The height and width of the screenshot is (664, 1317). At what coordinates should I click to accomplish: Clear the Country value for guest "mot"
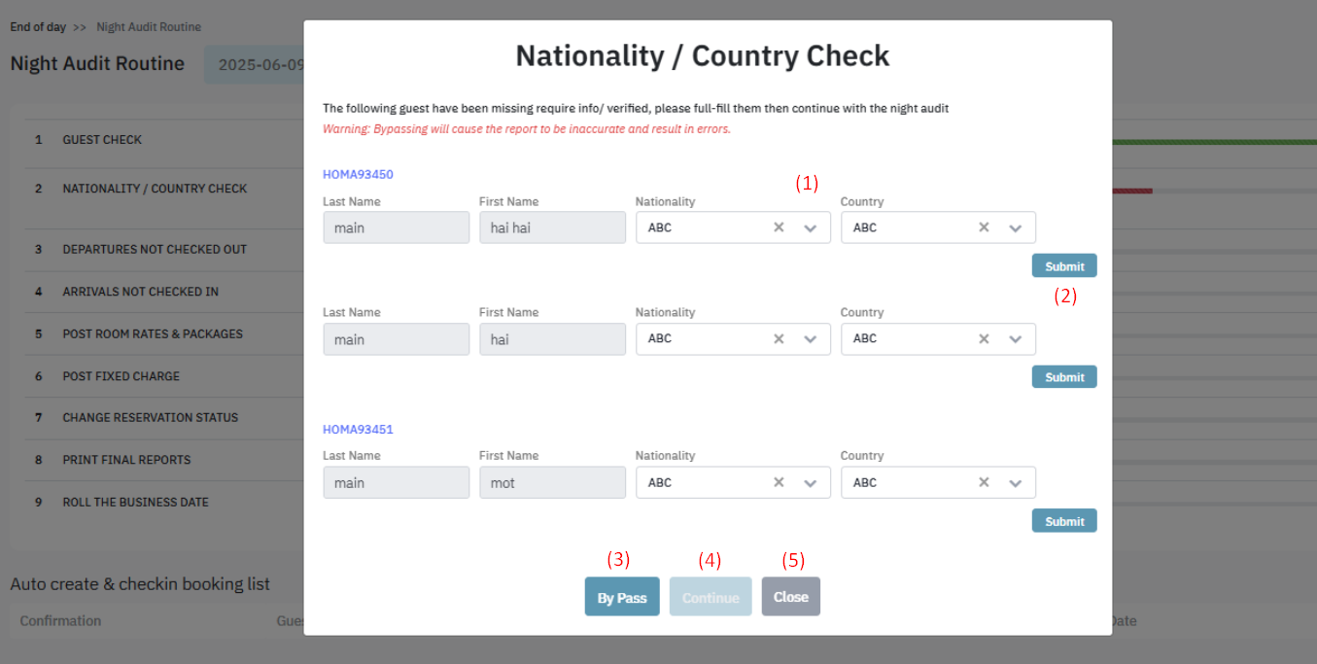(x=984, y=482)
